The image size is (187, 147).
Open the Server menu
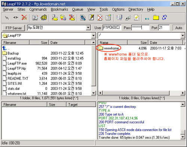click(8, 9)
